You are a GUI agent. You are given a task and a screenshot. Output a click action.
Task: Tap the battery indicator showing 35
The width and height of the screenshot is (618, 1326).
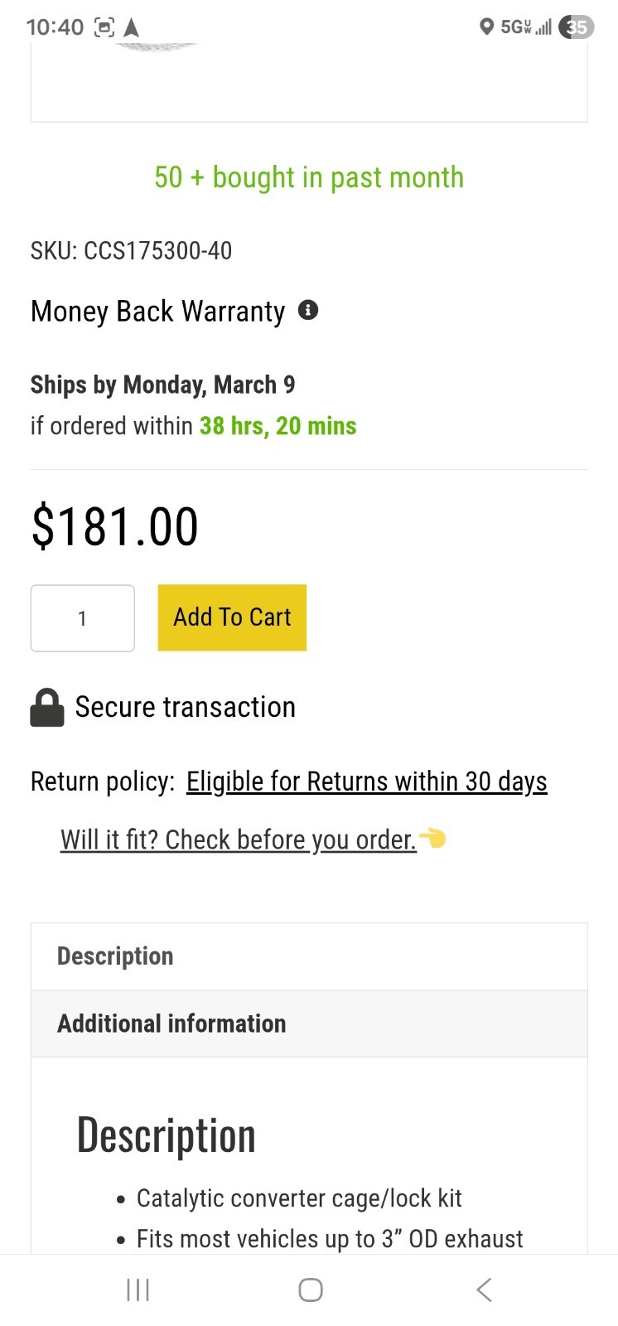pyautogui.click(x=577, y=27)
